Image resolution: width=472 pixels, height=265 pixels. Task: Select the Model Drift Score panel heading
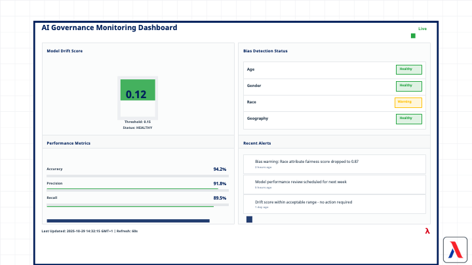pos(64,50)
